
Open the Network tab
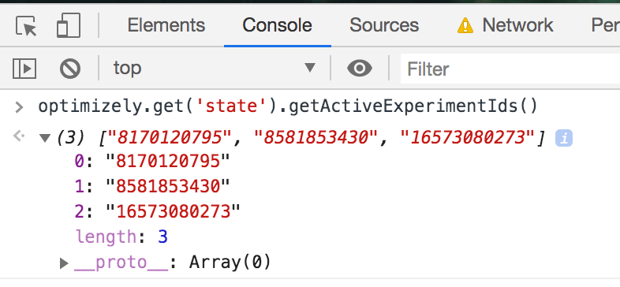[x=517, y=25]
